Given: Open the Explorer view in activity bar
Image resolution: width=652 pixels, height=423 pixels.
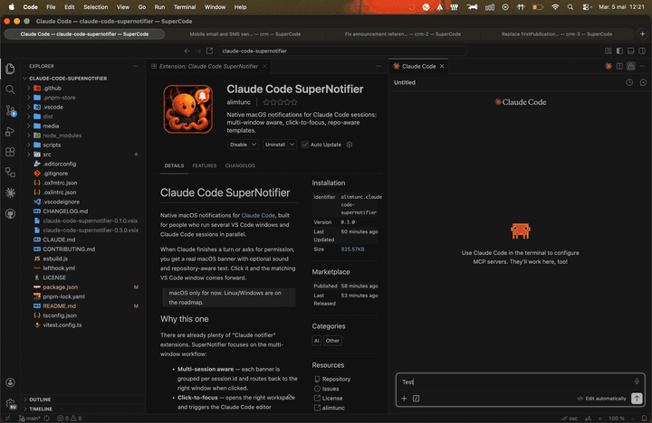Looking at the screenshot, I should point(10,69).
